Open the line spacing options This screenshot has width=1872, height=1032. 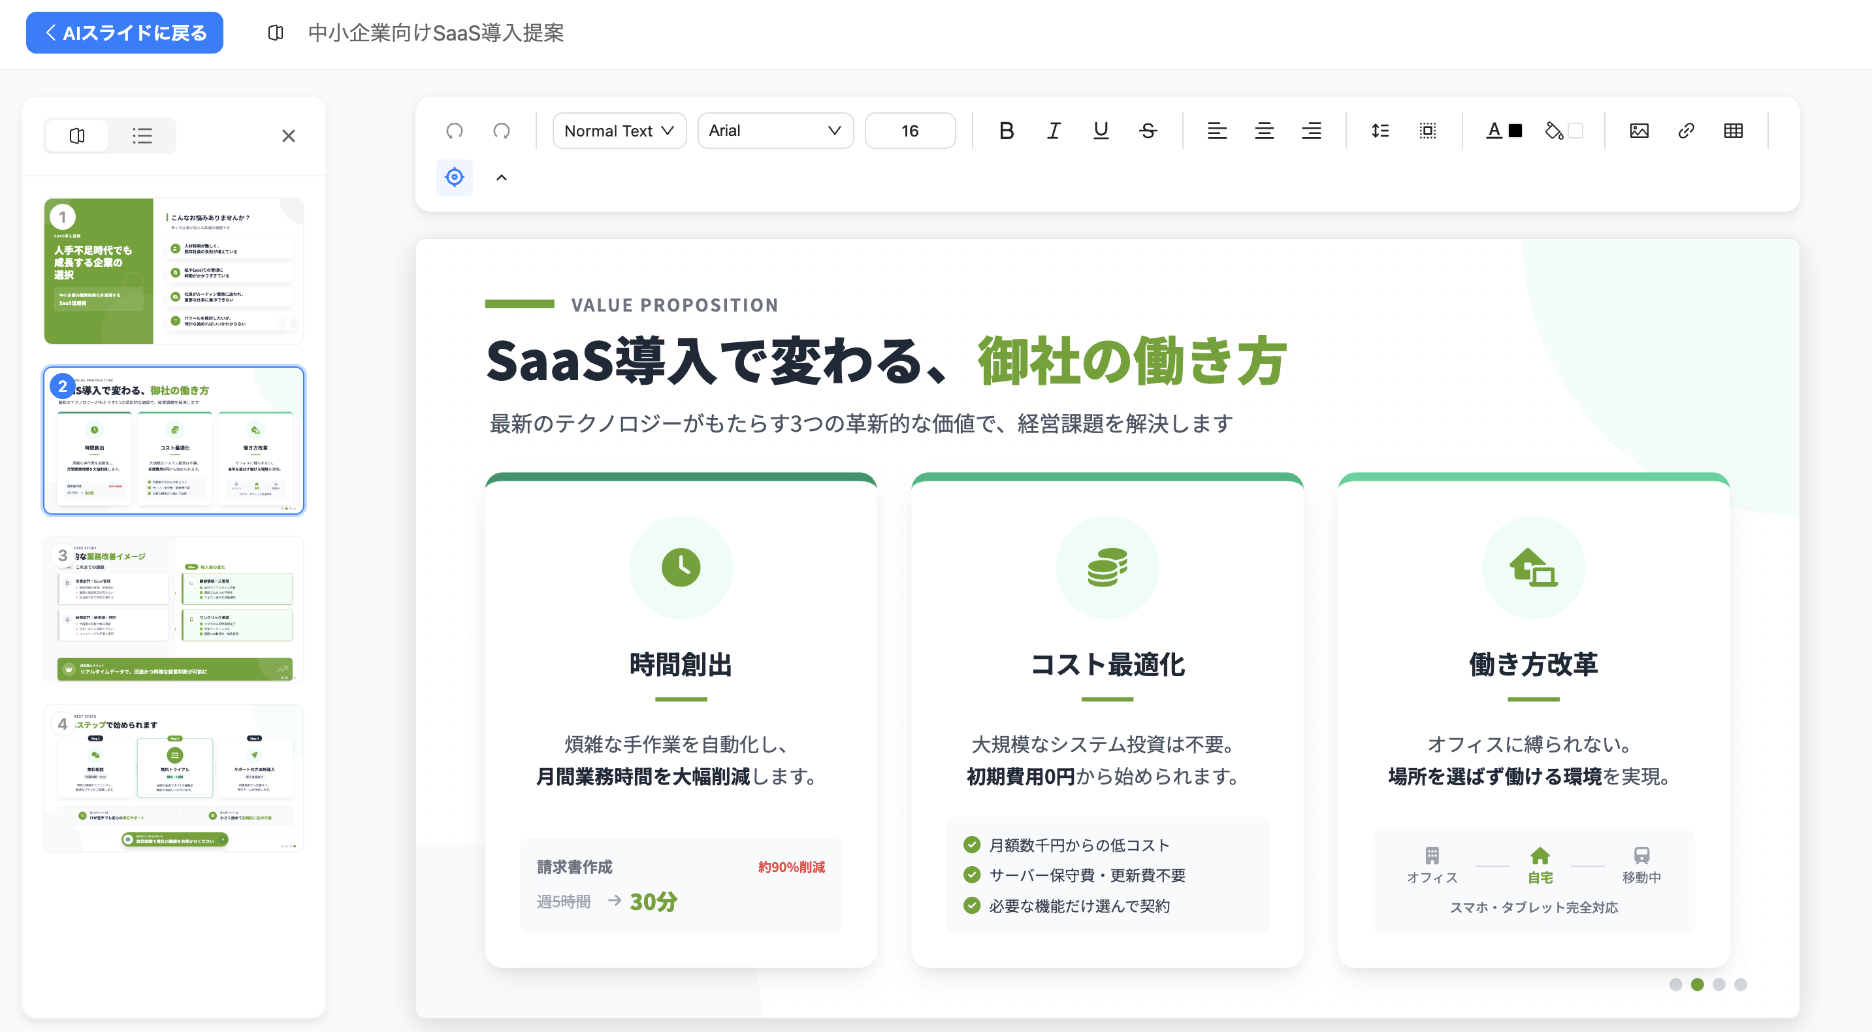pos(1380,131)
